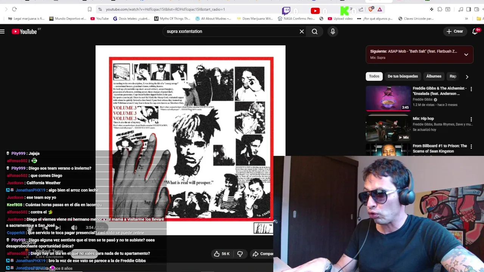The image size is (484, 272).
Task: Clear the search text with the X
Action: pyautogui.click(x=302, y=31)
